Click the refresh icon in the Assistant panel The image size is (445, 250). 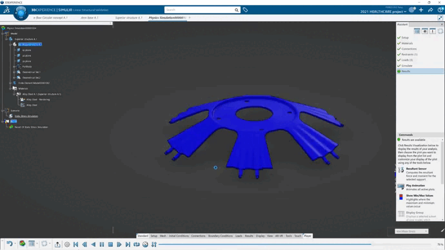pyautogui.click(x=440, y=31)
